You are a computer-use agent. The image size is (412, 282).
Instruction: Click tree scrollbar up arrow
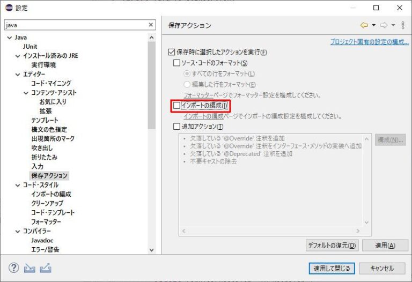click(x=152, y=38)
